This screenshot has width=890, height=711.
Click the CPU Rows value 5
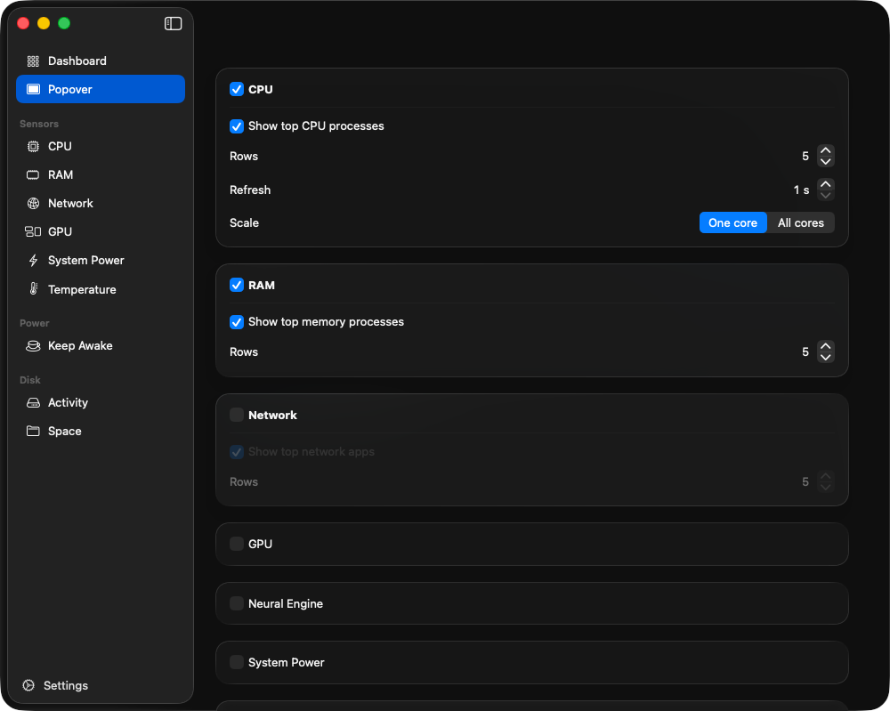[x=805, y=156]
